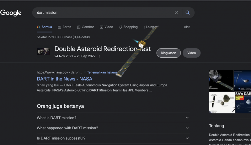
Task: Click the Double Asteroid Redirection Test thumbnail
Action: [x=43, y=51]
